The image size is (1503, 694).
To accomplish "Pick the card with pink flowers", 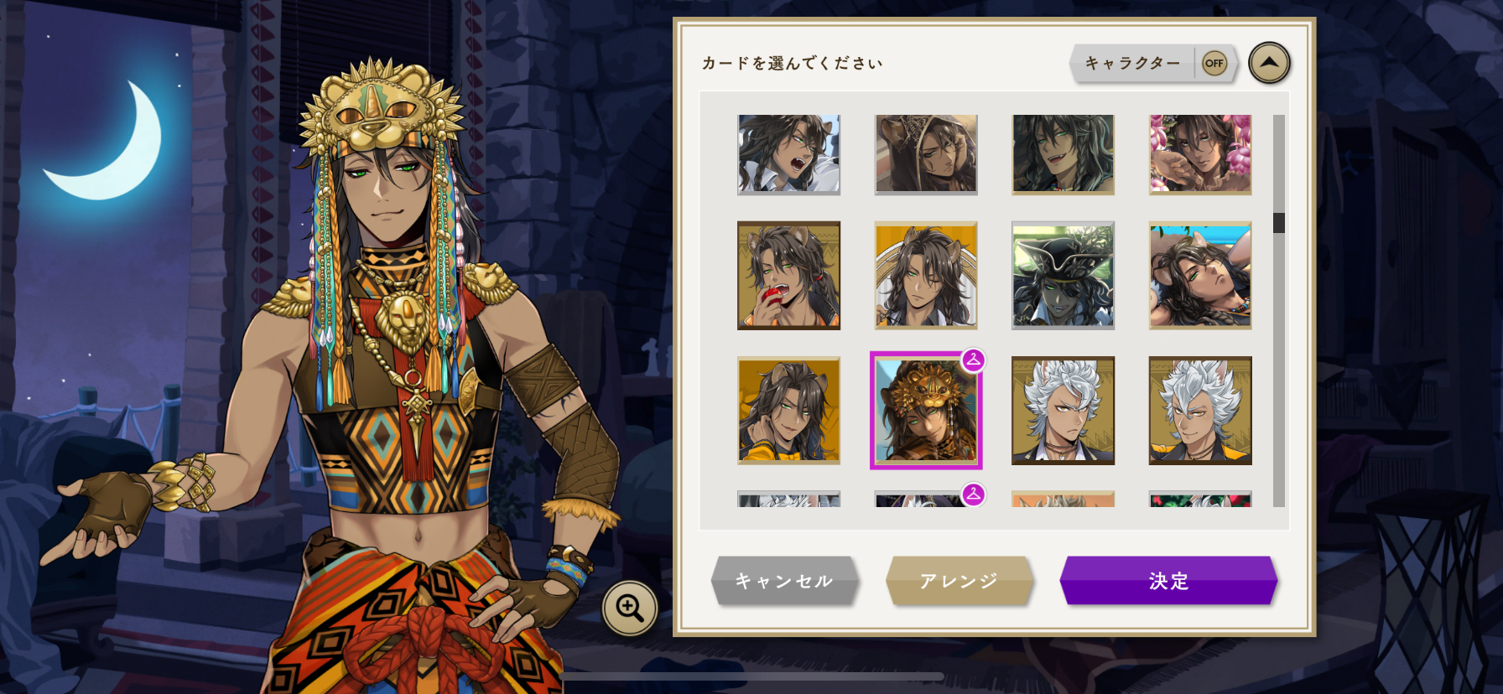I will point(1200,155).
